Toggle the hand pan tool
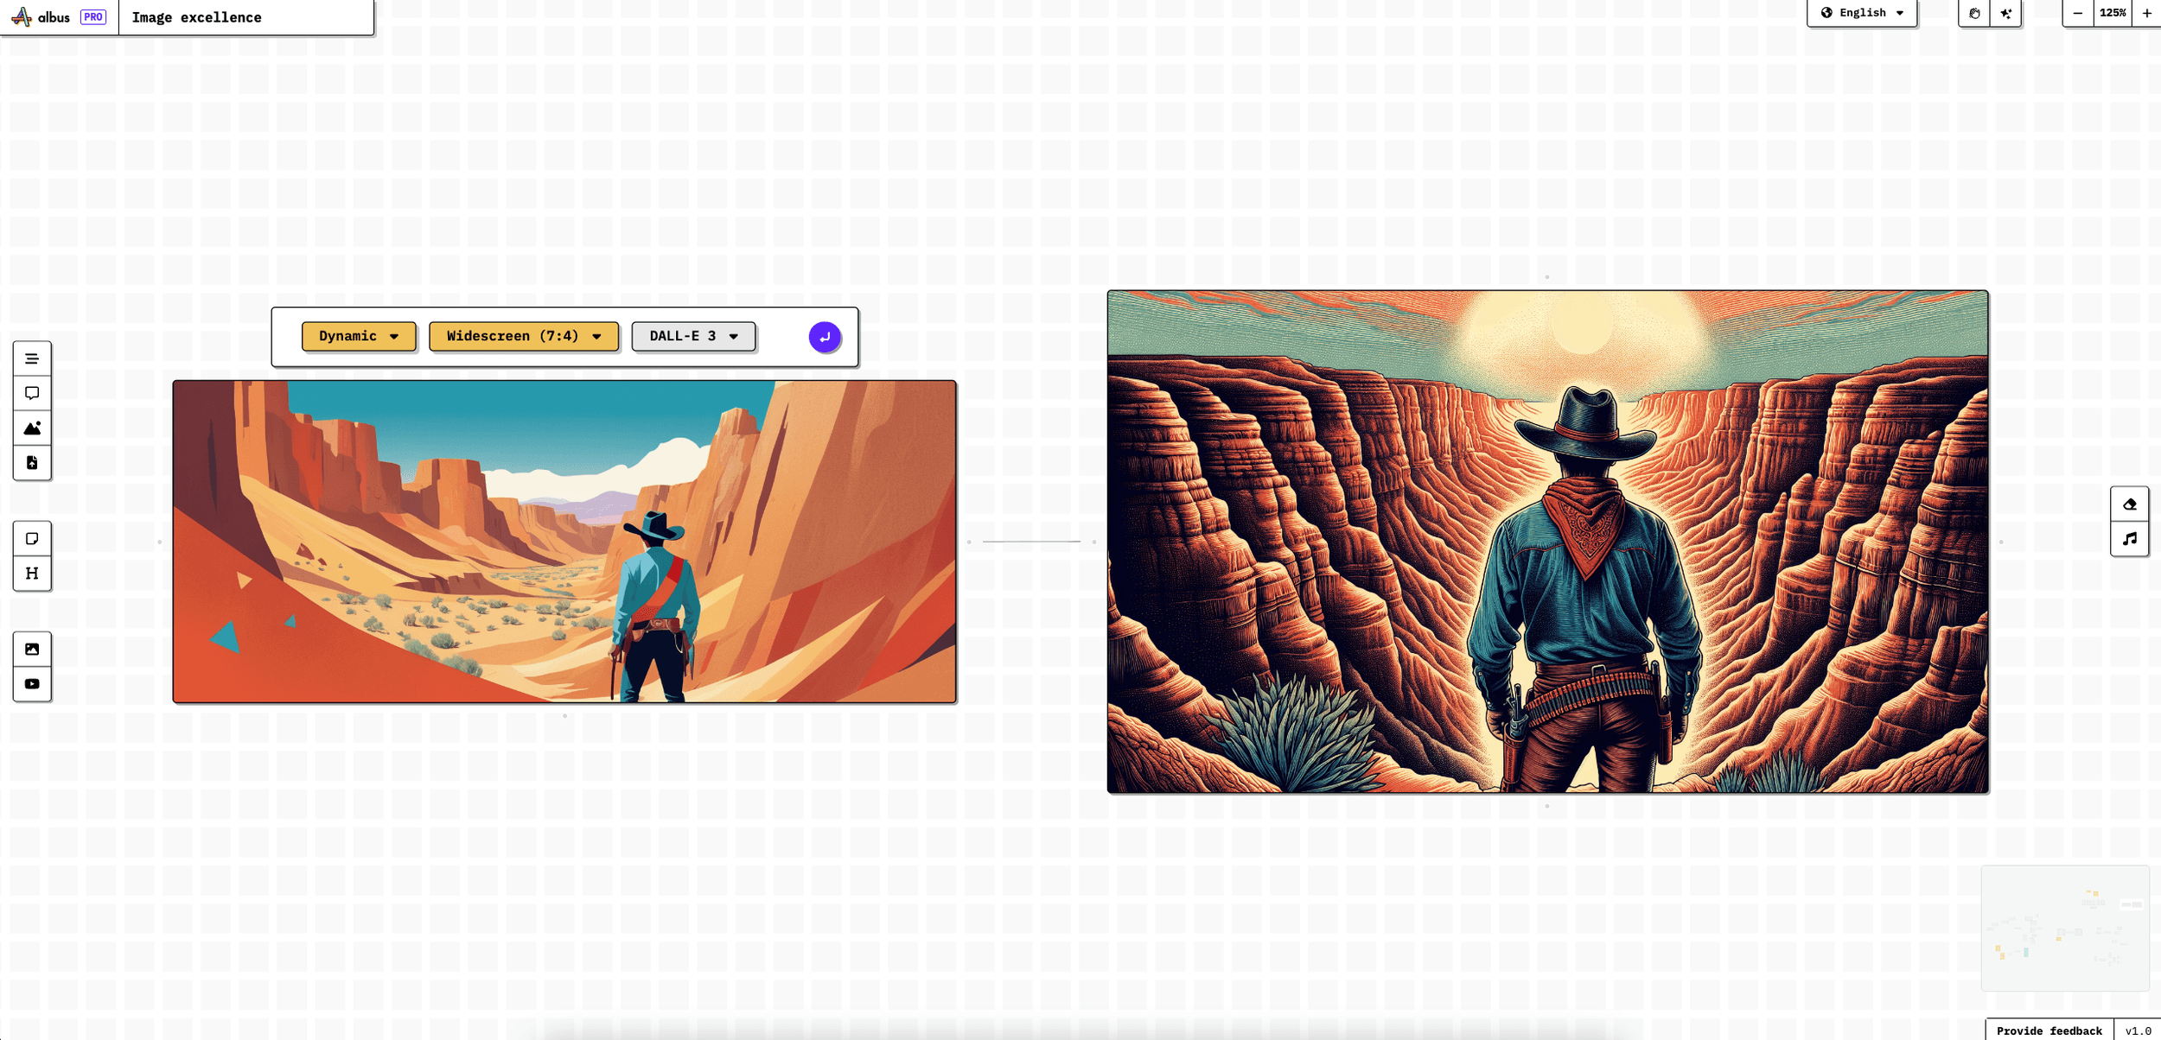The width and height of the screenshot is (2161, 1040). (1974, 13)
